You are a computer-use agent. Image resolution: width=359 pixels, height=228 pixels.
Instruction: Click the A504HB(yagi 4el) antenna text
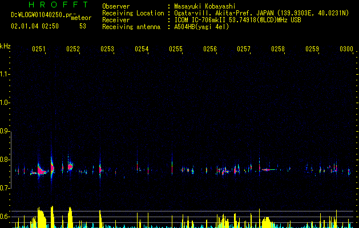point(201,27)
